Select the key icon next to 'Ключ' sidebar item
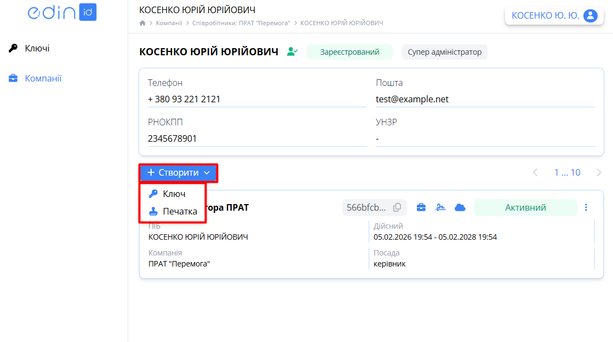 click(12, 48)
